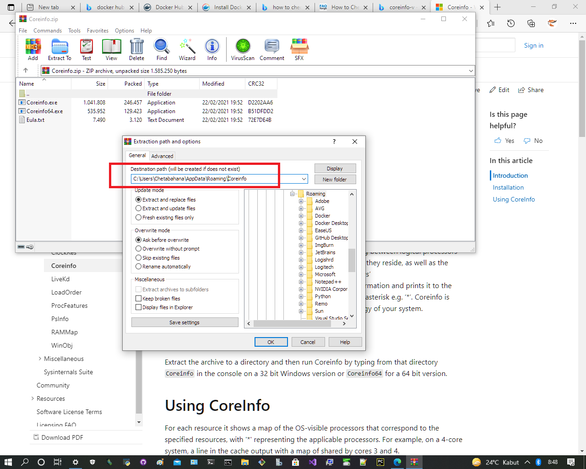Run VirusScan from the toolbar

tap(243, 49)
